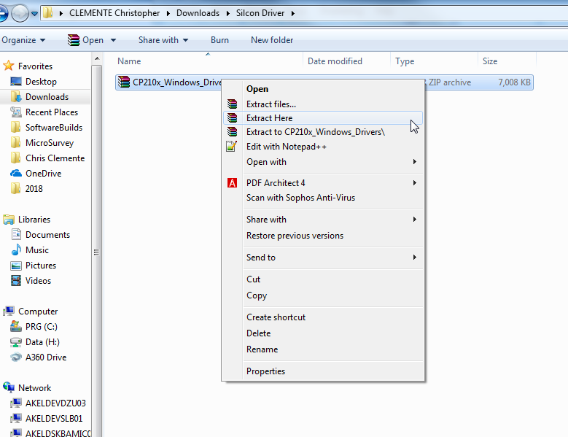Sort files by Date modified column
This screenshot has width=568, height=437.
point(335,61)
